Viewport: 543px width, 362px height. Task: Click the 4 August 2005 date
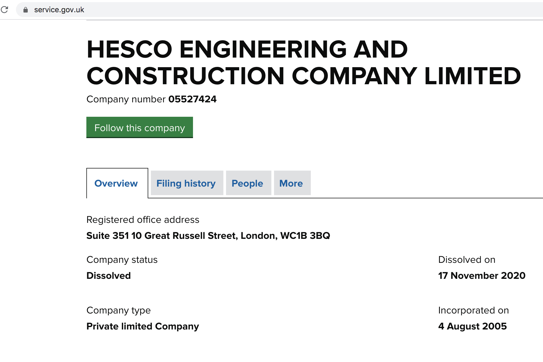[x=472, y=326]
